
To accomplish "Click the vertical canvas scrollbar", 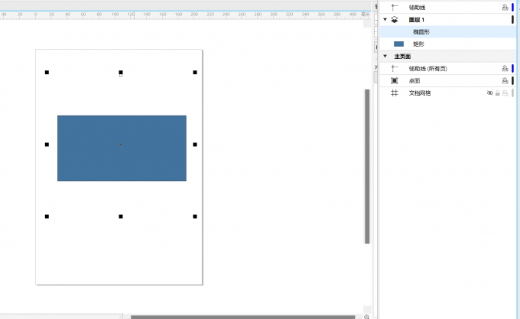I will pos(367,164).
